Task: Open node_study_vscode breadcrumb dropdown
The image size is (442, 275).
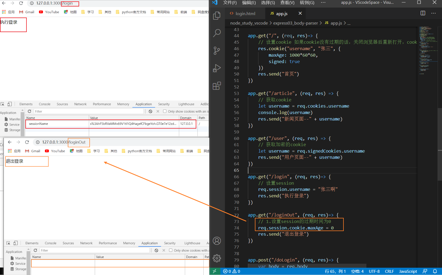Action: coord(249,23)
